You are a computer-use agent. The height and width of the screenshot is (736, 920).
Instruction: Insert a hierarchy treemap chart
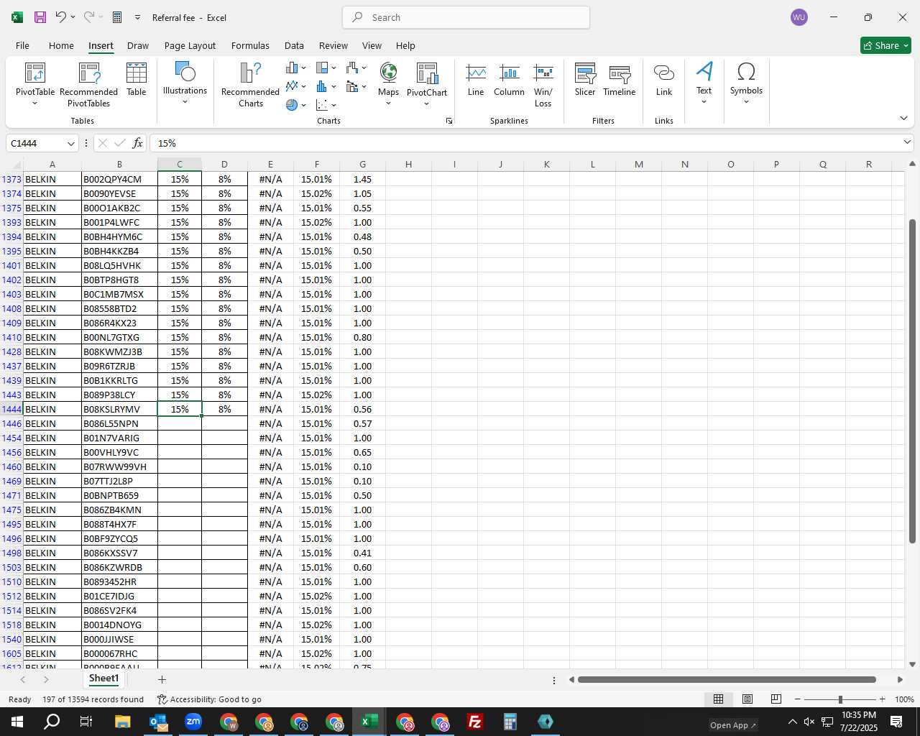(x=322, y=68)
